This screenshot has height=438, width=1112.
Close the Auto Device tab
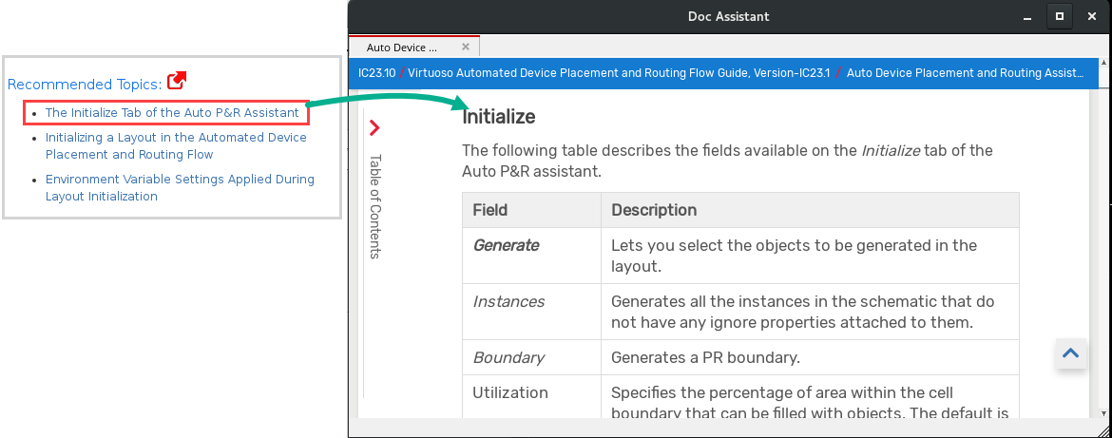click(x=466, y=47)
